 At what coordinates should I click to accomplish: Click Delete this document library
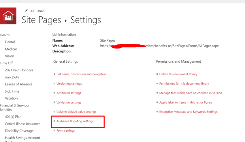click(178, 74)
